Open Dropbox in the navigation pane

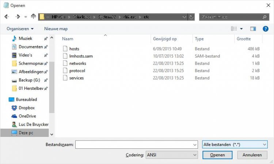26,108
